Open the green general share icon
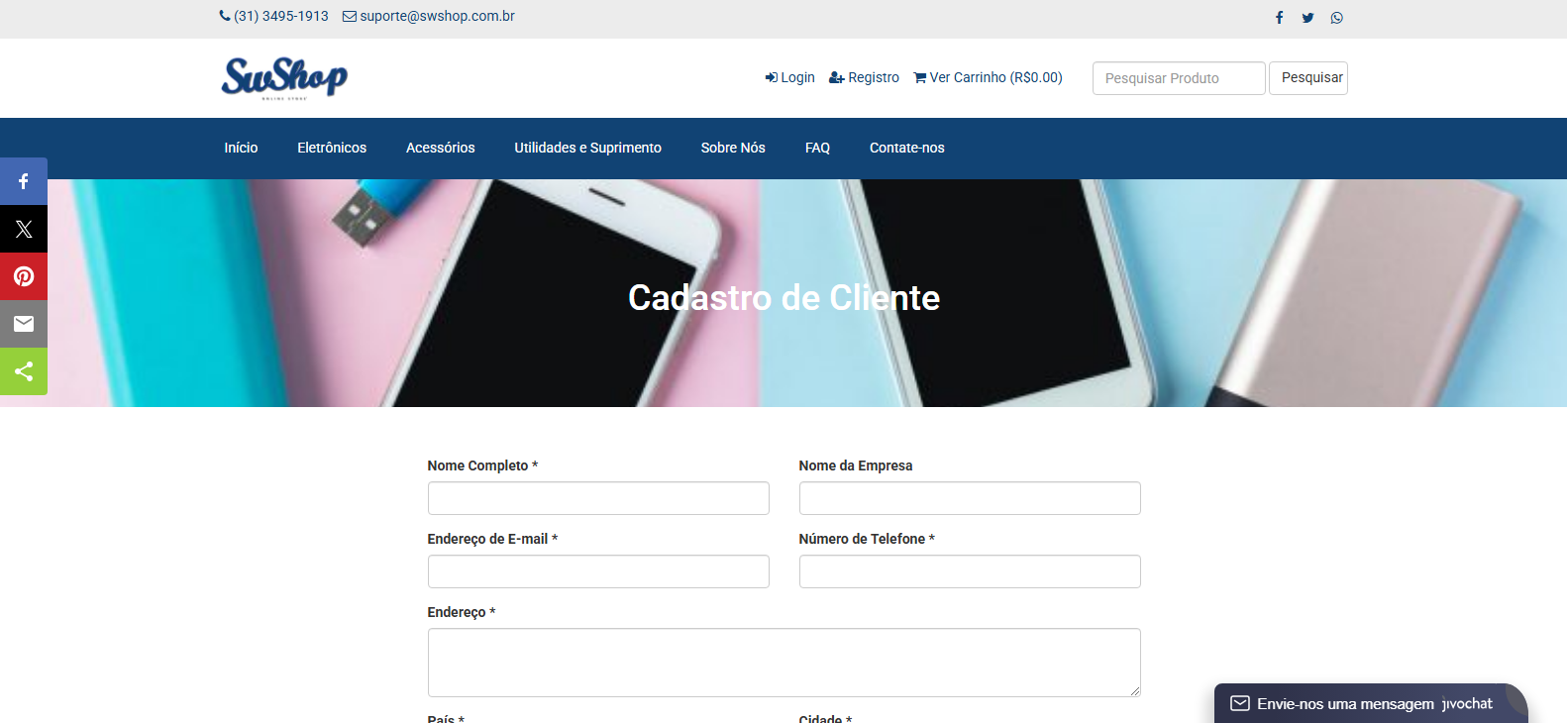 pos(24,371)
